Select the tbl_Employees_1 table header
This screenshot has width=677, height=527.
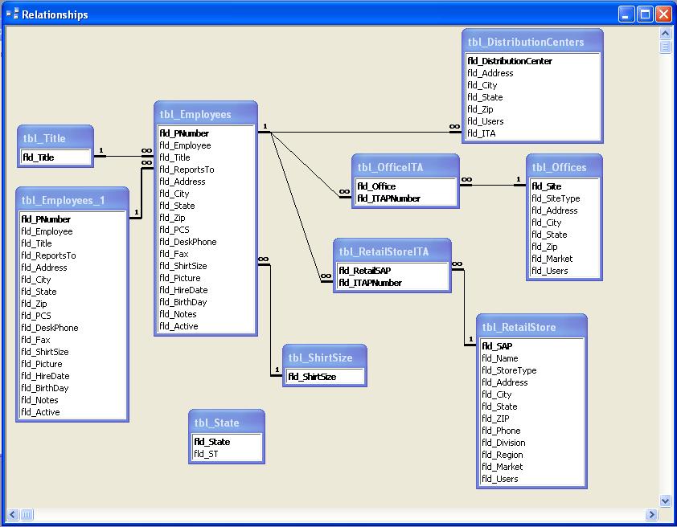tap(72, 200)
